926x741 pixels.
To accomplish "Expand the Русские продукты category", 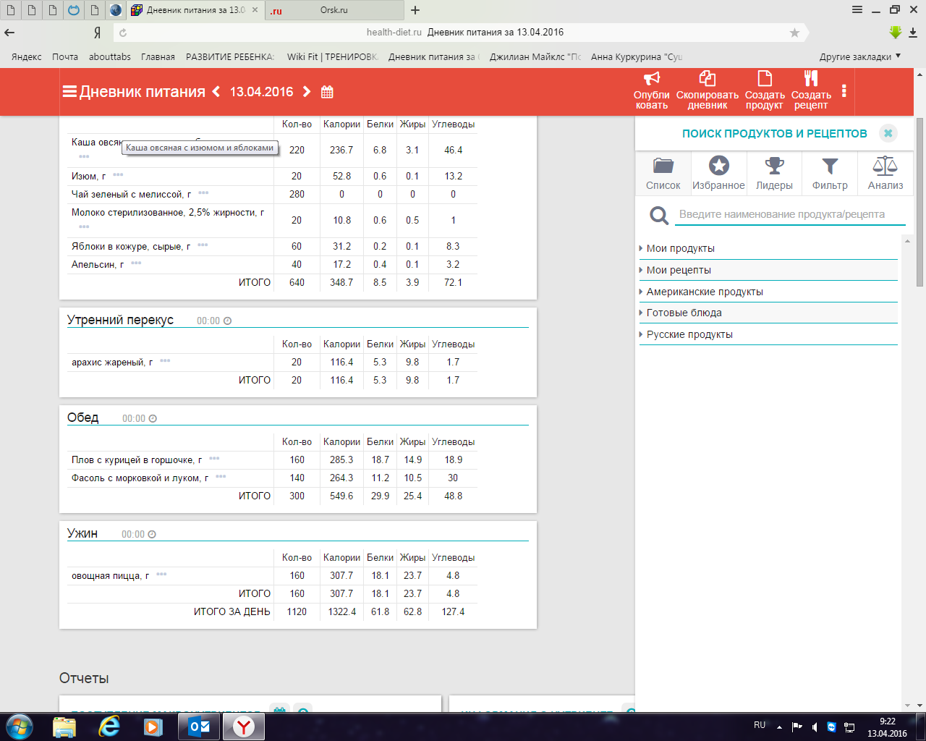I will (x=689, y=334).
